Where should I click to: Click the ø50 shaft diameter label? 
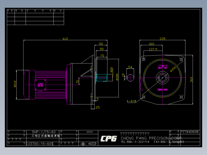pyautogui.click(x=111, y=70)
